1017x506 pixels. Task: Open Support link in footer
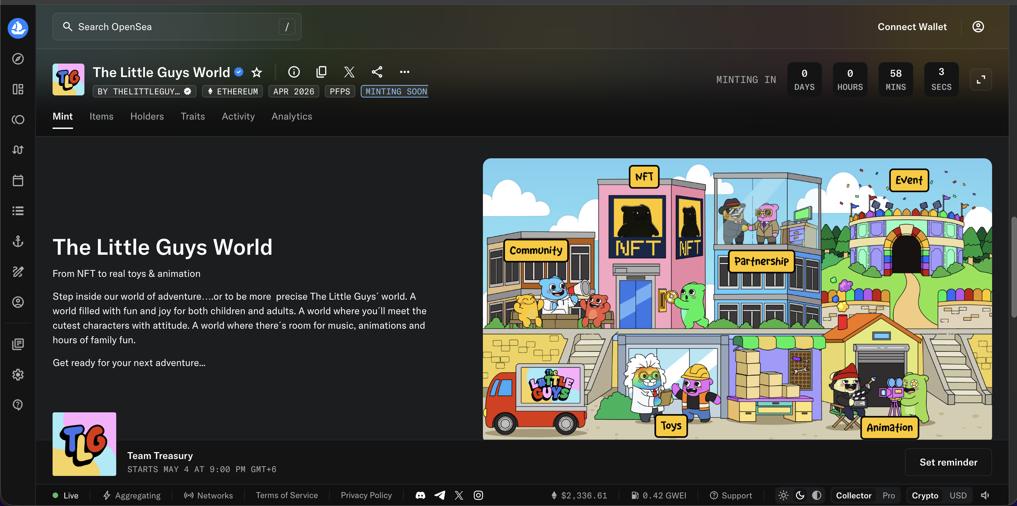(x=731, y=495)
